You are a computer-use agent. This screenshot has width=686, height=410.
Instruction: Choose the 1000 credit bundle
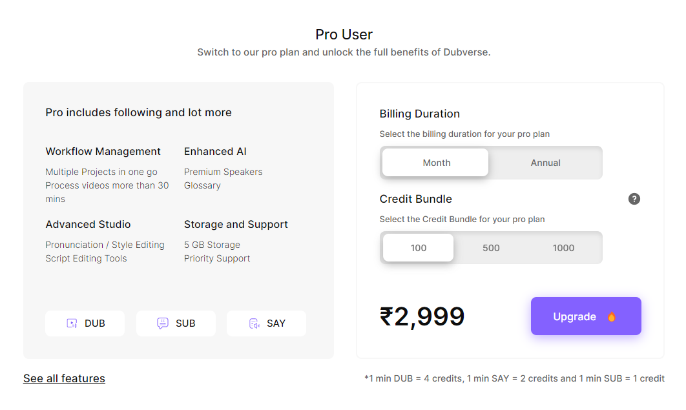pos(563,247)
